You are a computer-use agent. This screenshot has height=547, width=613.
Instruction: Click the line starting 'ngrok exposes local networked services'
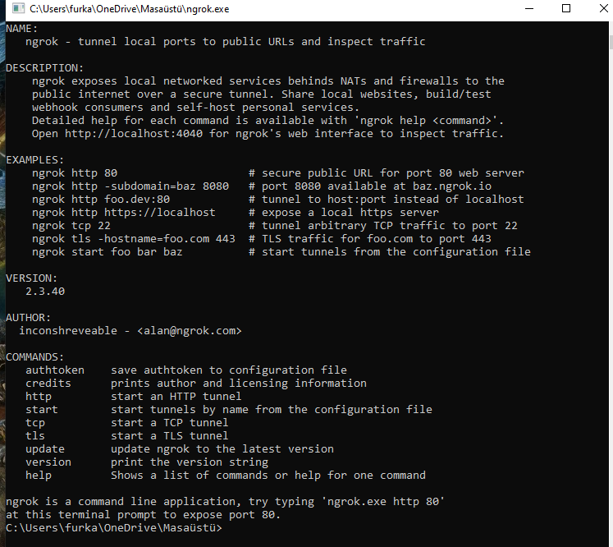pos(268,81)
